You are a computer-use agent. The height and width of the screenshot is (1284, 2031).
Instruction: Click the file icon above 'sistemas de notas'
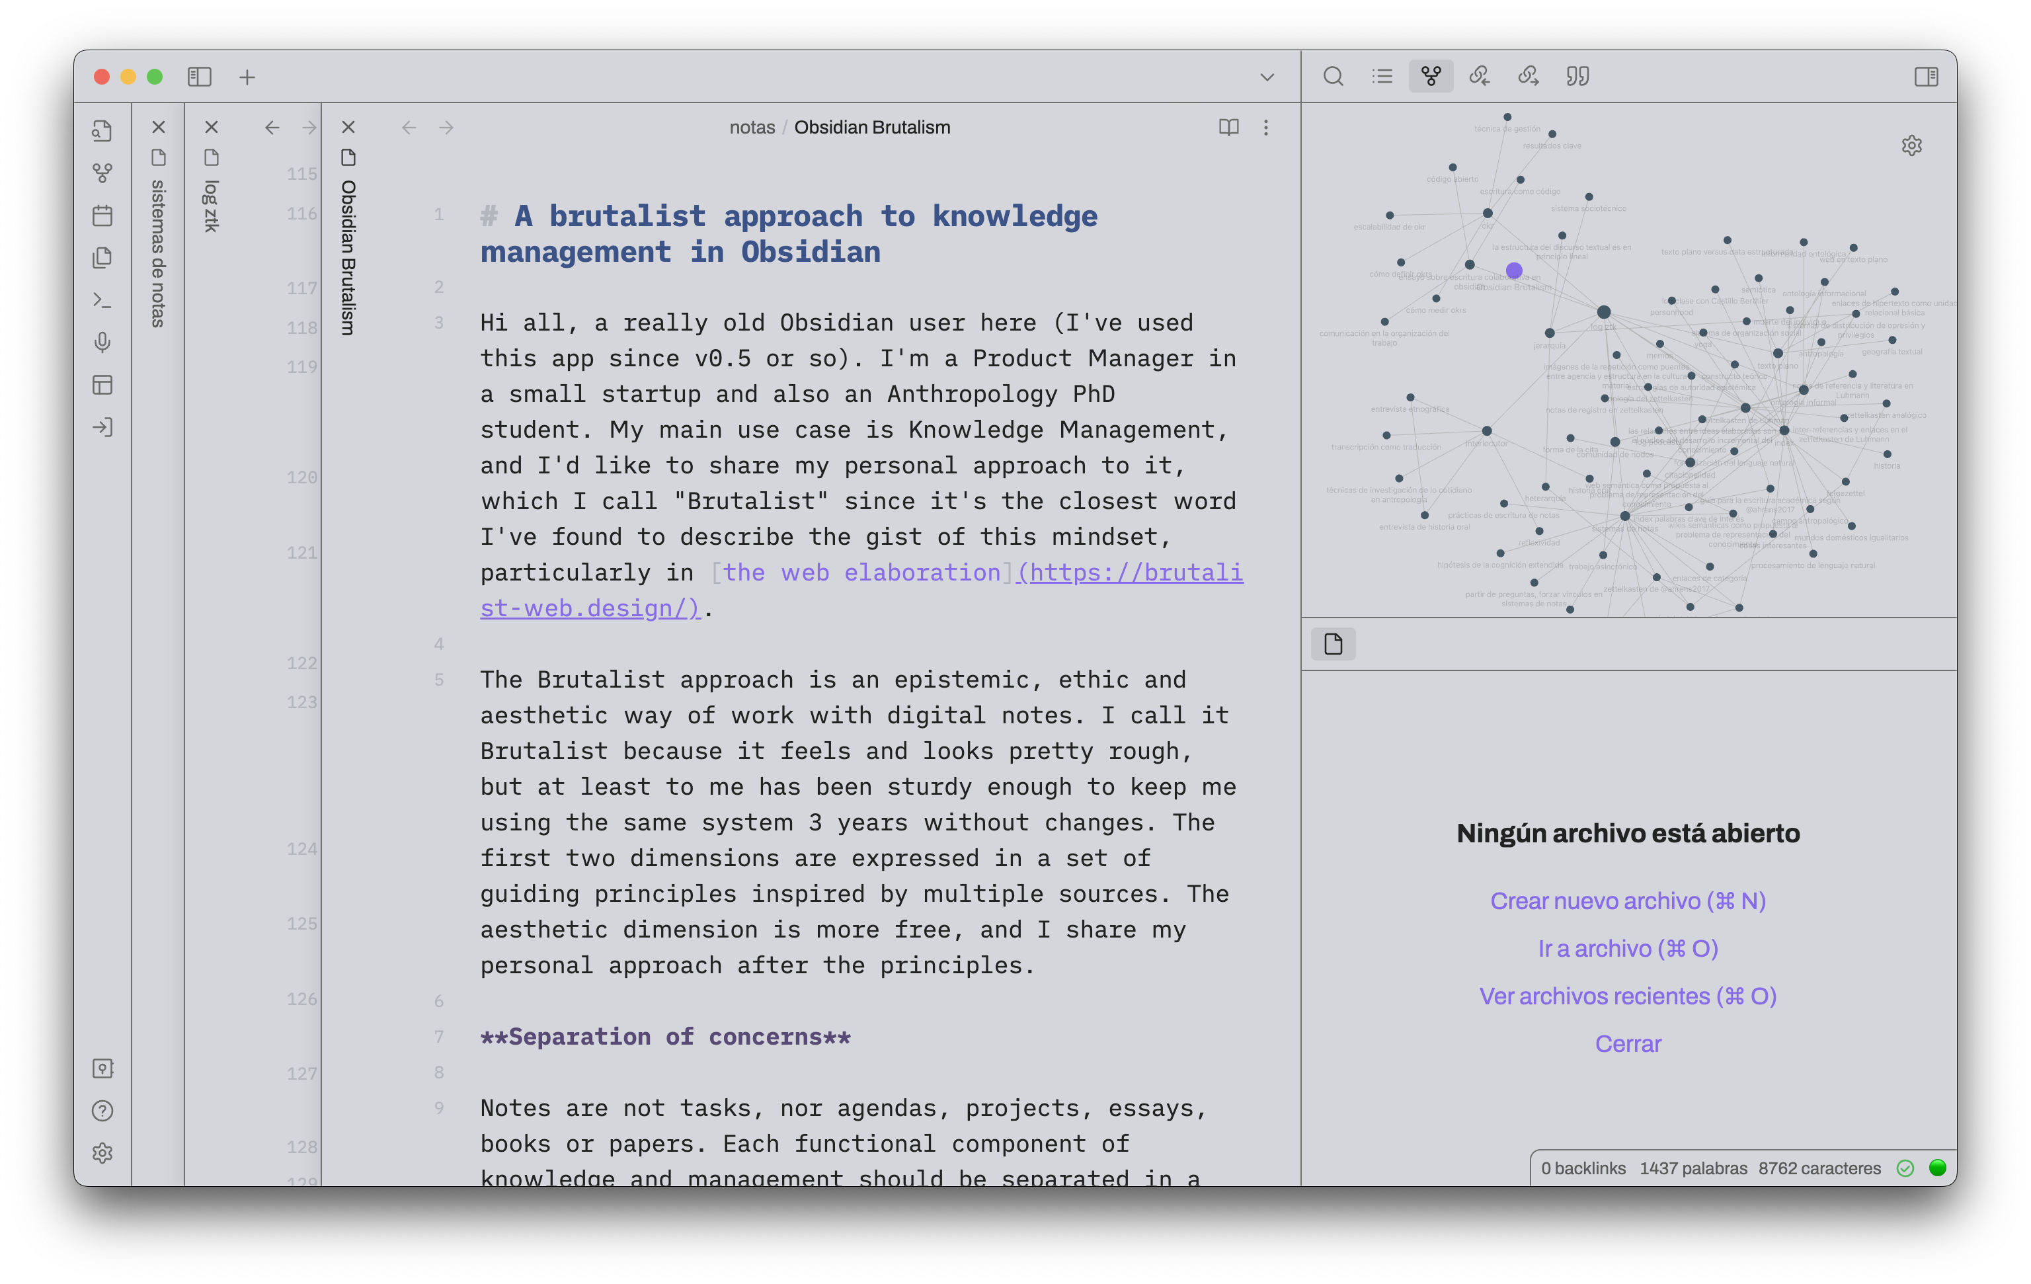click(x=159, y=158)
